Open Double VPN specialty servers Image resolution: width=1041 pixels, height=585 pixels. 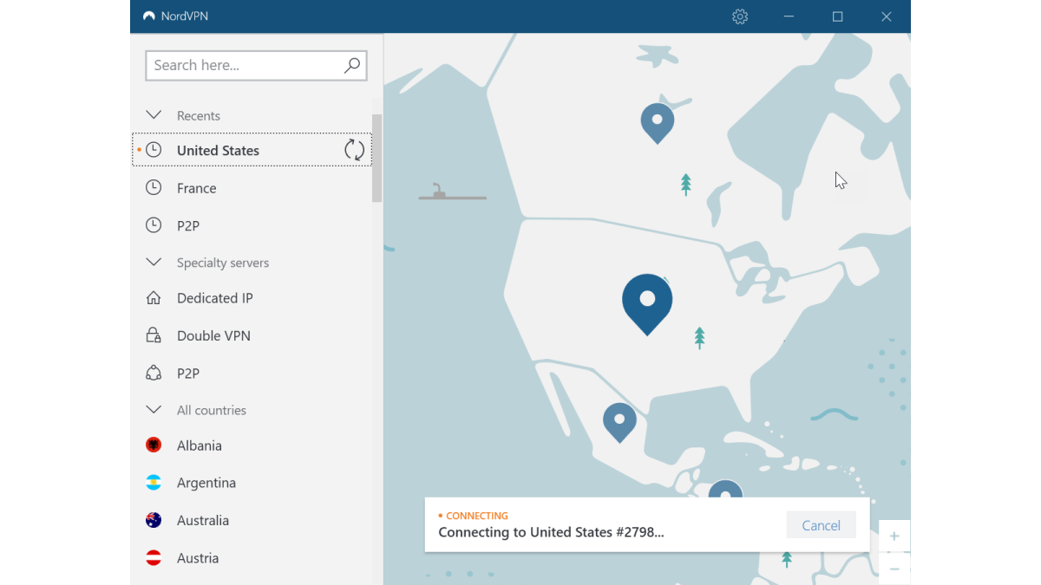tap(252, 335)
